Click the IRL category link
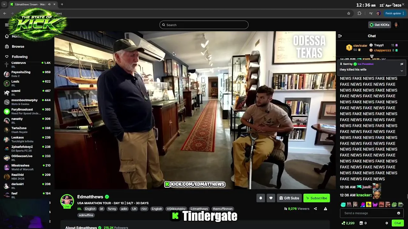 click(79, 209)
